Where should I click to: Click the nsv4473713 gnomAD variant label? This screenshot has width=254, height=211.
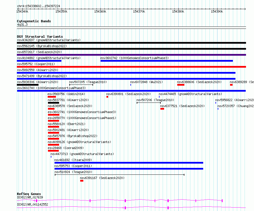tap(82, 154)
